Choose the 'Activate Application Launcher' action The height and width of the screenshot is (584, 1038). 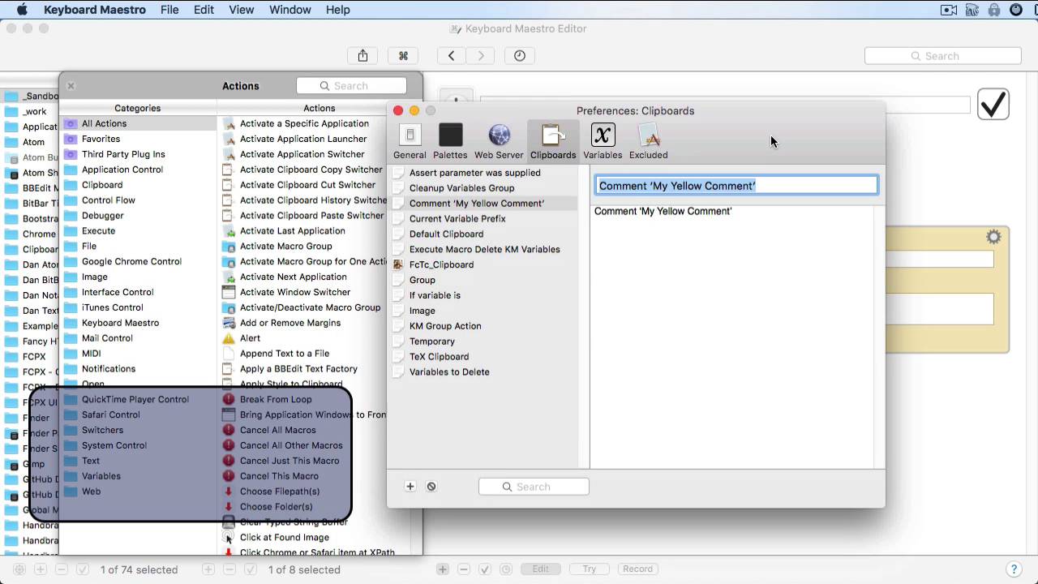(303, 139)
